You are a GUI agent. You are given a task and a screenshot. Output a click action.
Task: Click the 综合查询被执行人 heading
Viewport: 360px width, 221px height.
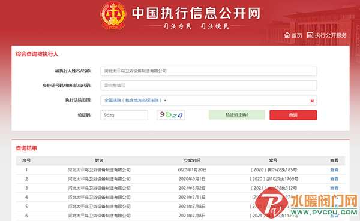37,54
